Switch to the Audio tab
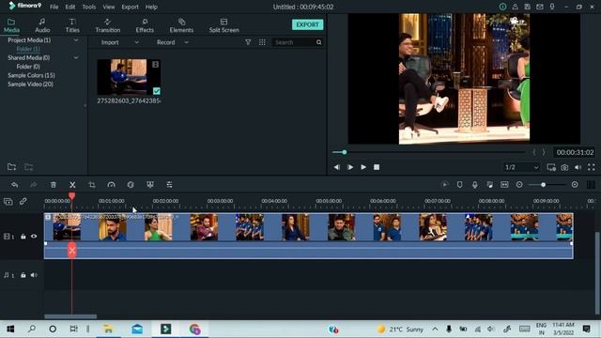601x338 pixels. (x=42, y=25)
